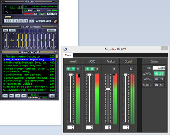Click equalizer 600 Hz band slider
Image resolution: width=170 pixels, height=135 pixels.
click(30, 40)
